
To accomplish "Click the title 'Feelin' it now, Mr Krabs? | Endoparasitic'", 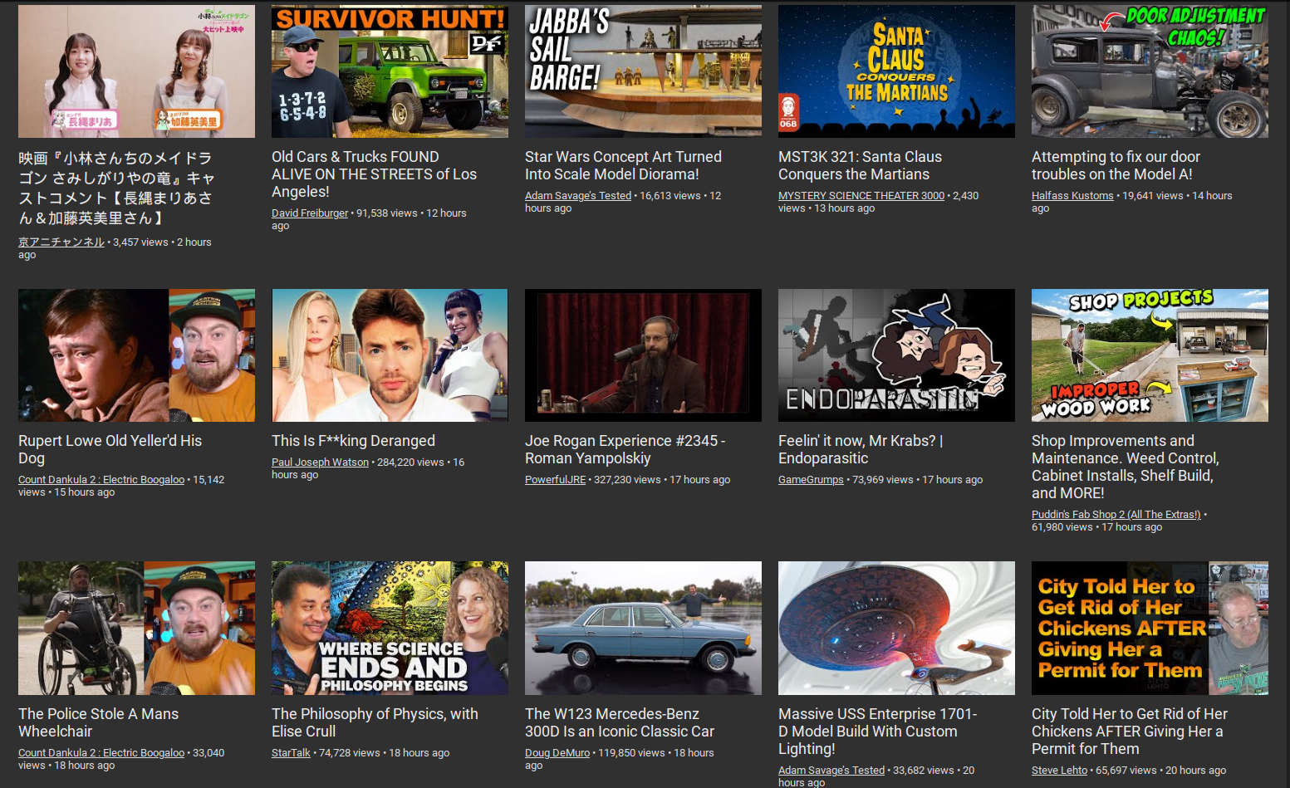I will 861,449.
